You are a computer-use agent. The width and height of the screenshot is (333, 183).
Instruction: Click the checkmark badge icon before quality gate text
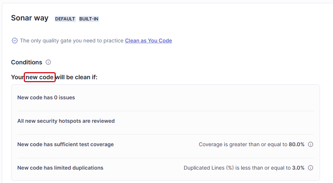coord(14,41)
